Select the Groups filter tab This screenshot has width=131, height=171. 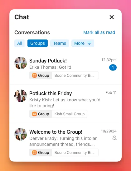click(37, 43)
